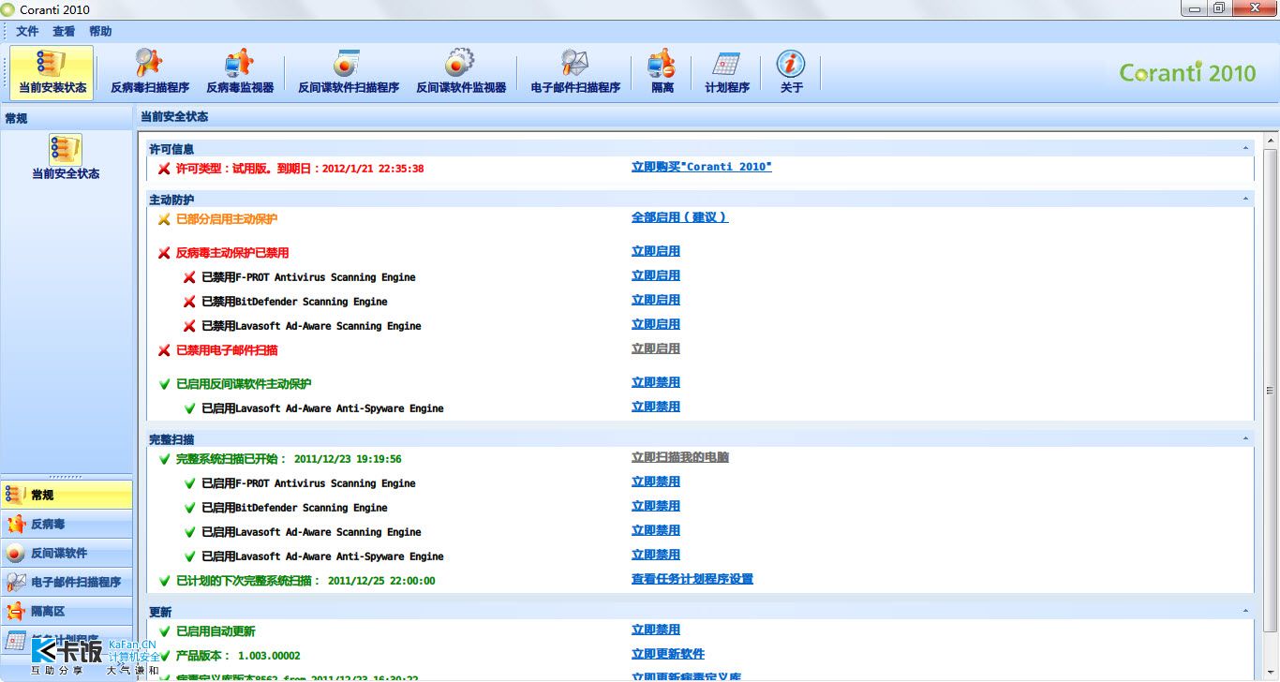Open the 计划程序 scheduler toolbar button
Image resolution: width=1280 pixels, height=682 pixels.
pos(727,72)
